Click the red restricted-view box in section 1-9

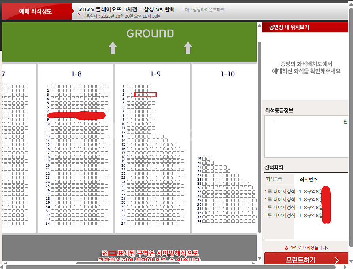click(145, 95)
